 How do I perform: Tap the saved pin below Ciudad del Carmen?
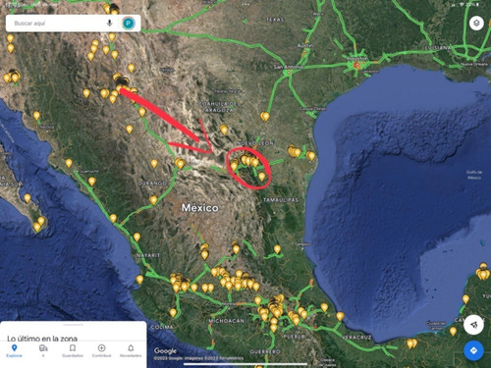453,332
